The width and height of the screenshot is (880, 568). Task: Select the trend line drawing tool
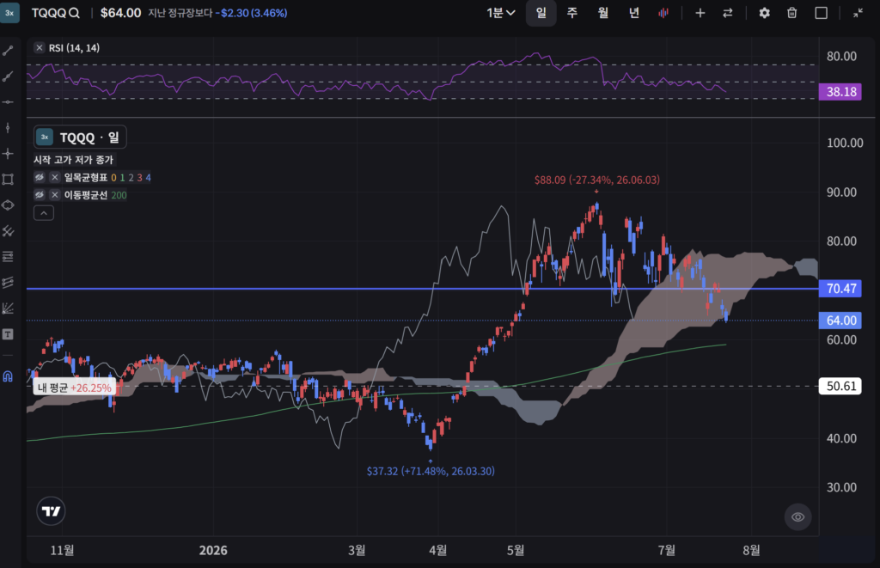coord(8,51)
